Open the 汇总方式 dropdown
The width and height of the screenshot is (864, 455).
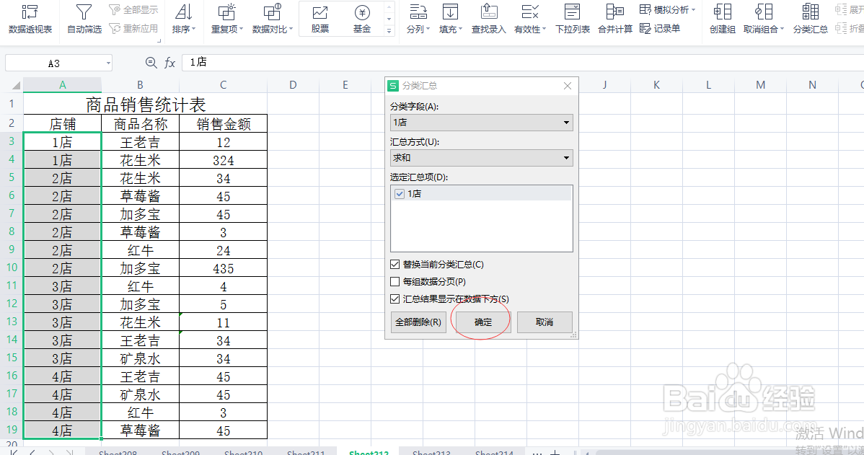(x=481, y=158)
